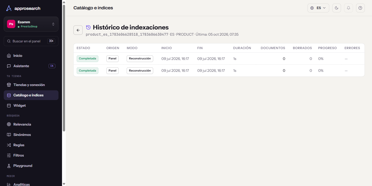
Task: Open the Ecomm PrestaShop store switcher
Action: pos(31,24)
